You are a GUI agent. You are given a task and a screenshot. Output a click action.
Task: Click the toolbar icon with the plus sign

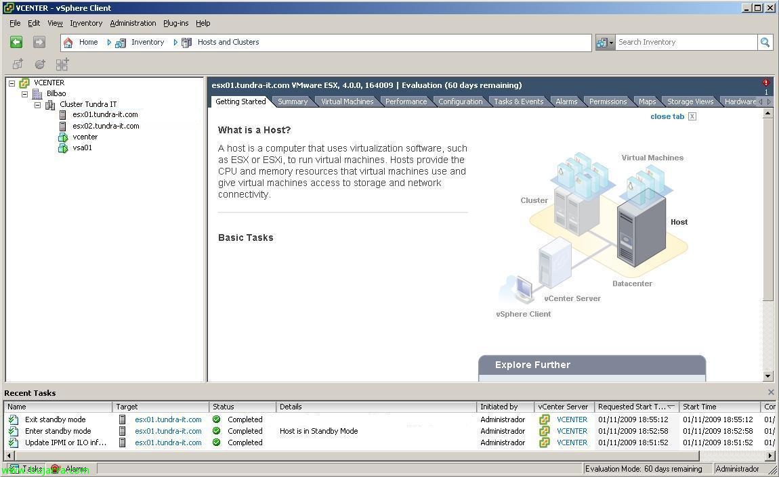[x=62, y=64]
